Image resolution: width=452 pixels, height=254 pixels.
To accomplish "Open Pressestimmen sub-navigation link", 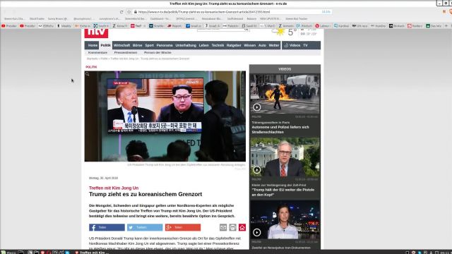I will [126, 53].
